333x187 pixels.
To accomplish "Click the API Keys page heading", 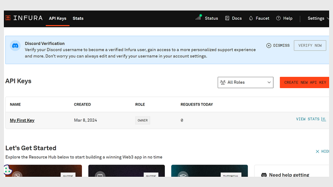I will tap(18, 81).
